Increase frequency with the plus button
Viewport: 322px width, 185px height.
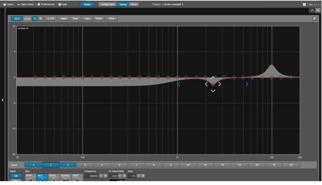[x=105, y=176]
